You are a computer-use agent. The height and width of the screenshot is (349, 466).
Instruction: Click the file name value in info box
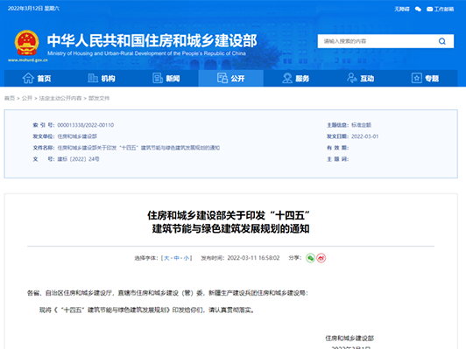[138, 148]
